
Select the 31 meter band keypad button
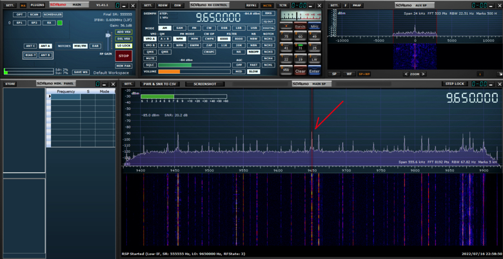301,48
